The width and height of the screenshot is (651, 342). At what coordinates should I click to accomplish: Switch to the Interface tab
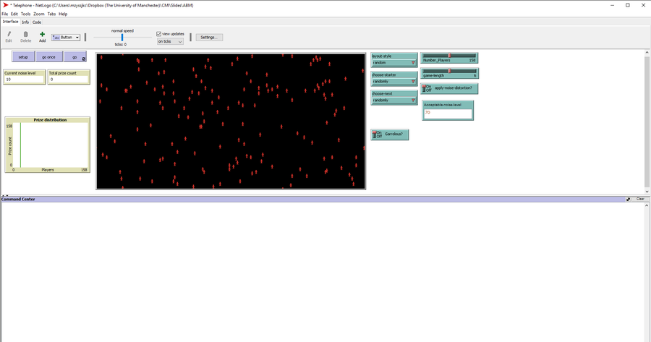[10, 22]
